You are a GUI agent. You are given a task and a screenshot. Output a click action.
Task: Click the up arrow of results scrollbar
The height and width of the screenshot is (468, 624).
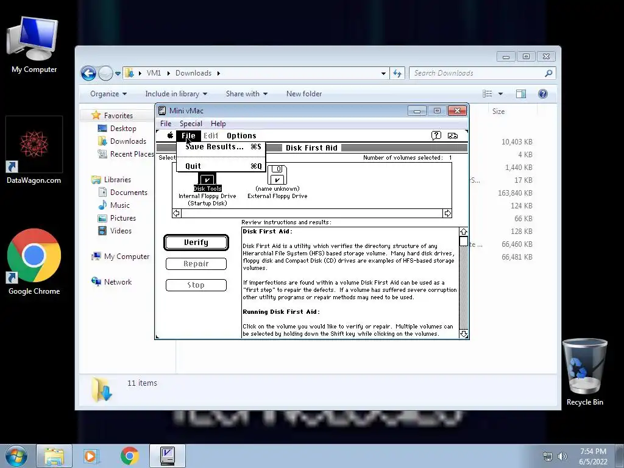[x=464, y=232]
